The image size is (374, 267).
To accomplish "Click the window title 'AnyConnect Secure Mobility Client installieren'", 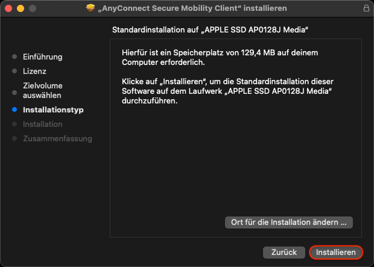I will (192, 8).
